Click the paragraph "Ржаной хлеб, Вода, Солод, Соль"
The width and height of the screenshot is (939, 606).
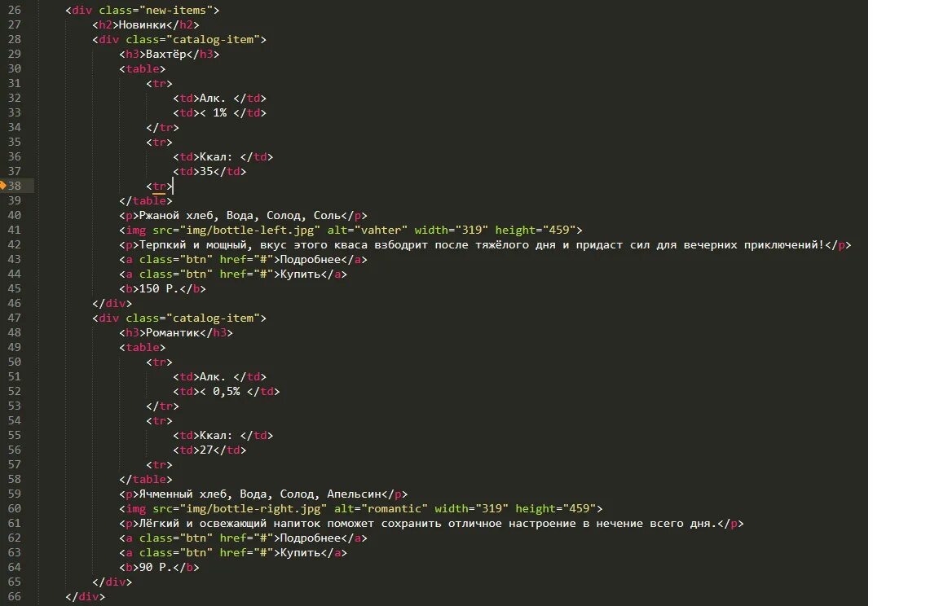(239, 215)
